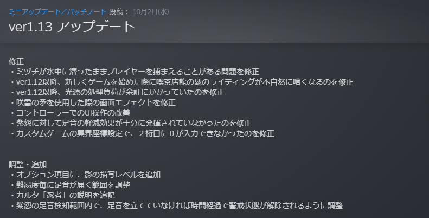The width and height of the screenshot is (429, 218).
Task: Select the 紫怨 footstep reduction fix line
Action: click(131, 123)
